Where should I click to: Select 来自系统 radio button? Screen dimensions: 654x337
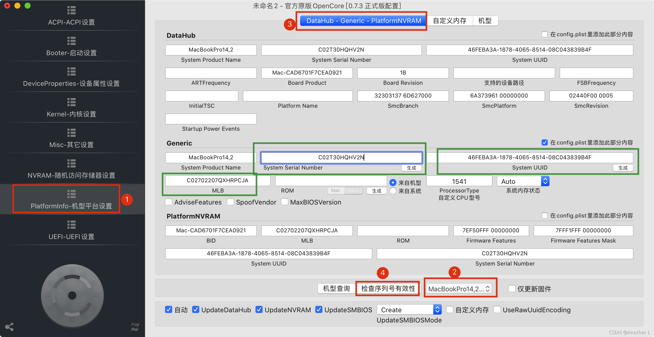(x=393, y=191)
